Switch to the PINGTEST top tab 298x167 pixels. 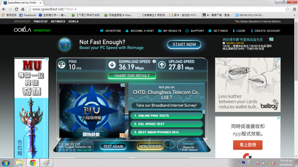(41, 21)
